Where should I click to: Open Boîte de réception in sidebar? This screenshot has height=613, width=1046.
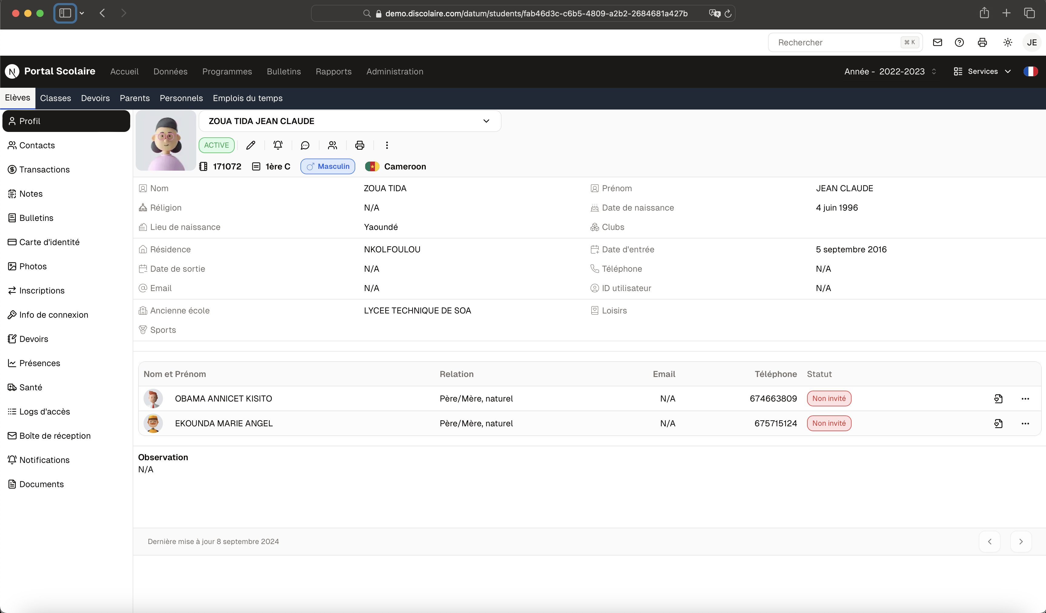(66, 436)
